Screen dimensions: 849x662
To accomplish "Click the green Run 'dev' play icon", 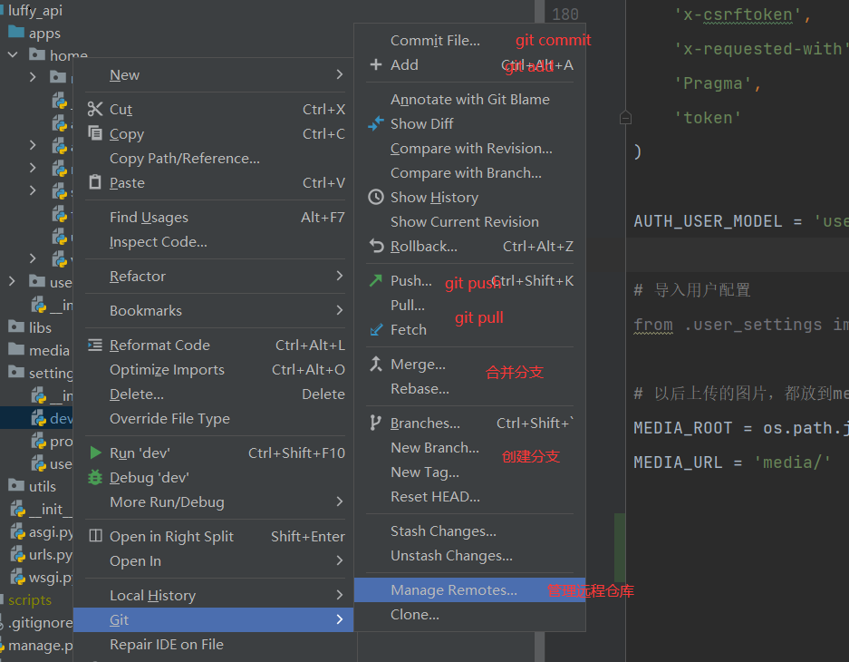I will pos(95,453).
